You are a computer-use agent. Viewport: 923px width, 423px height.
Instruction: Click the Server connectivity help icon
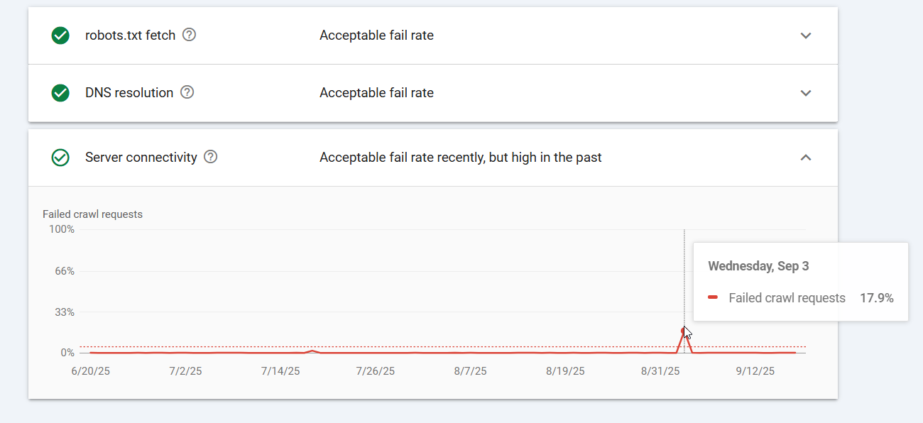pos(210,157)
